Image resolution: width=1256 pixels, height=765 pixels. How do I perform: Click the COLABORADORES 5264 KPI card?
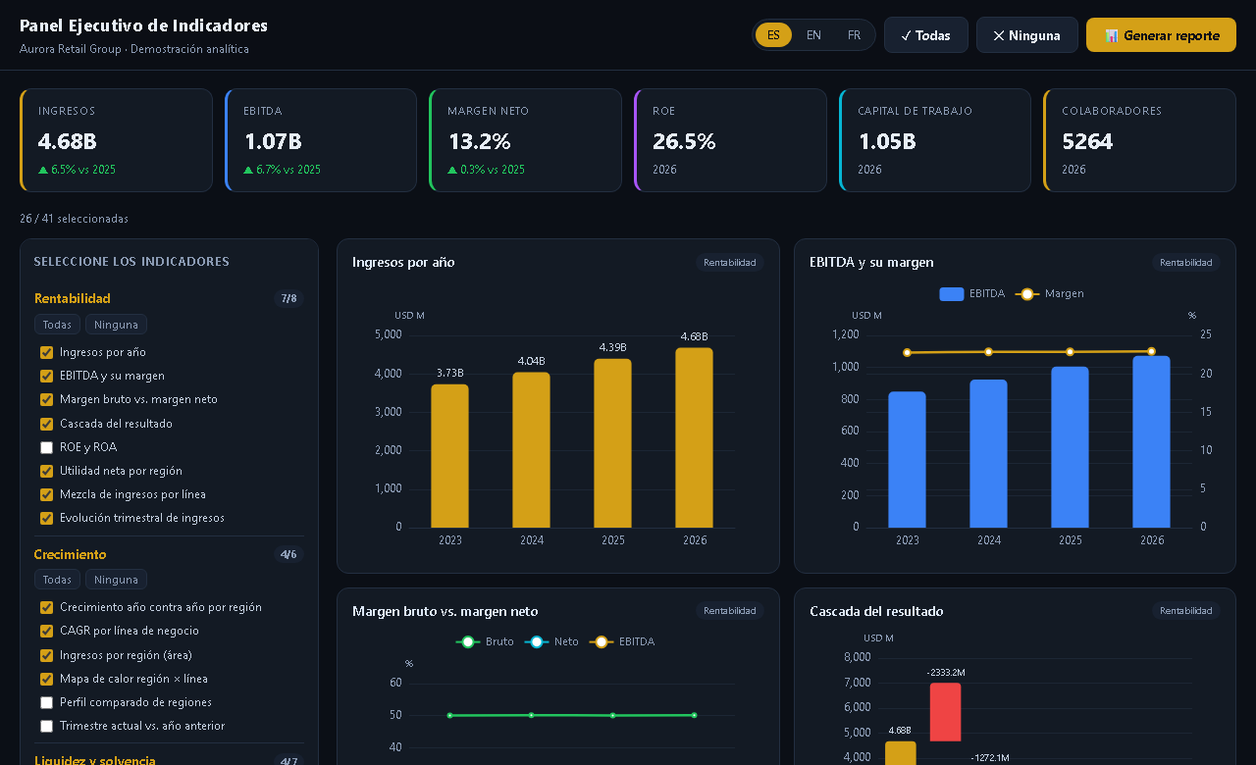coord(1139,140)
